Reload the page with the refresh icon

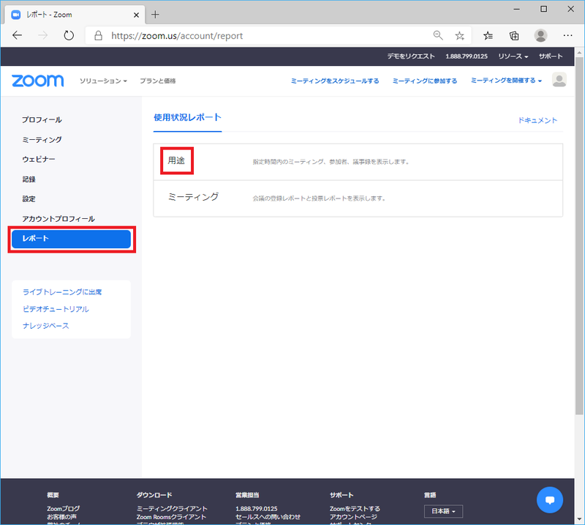pos(69,35)
